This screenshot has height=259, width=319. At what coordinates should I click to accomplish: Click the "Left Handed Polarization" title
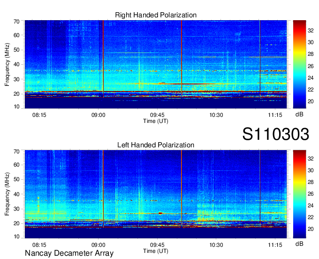156,145
